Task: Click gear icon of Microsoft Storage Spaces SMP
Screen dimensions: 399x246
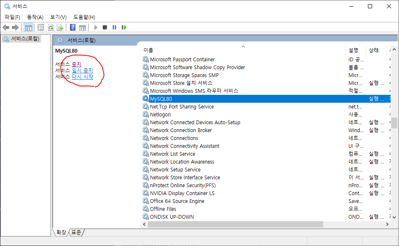Action: [145, 75]
